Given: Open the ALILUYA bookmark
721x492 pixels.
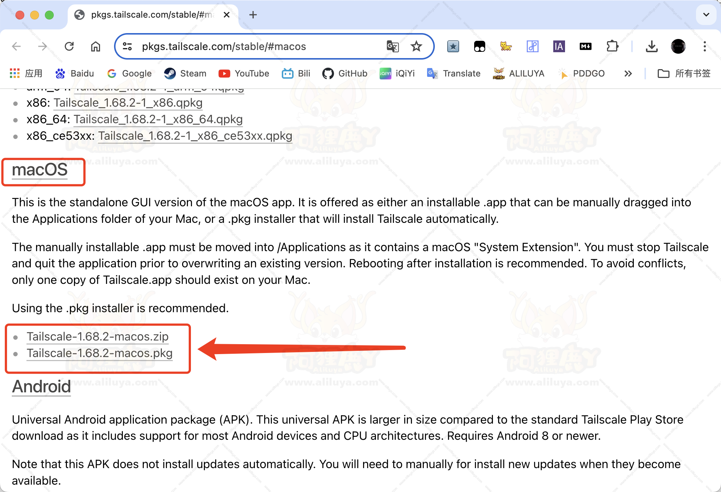Looking at the screenshot, I should click(519, 74).
